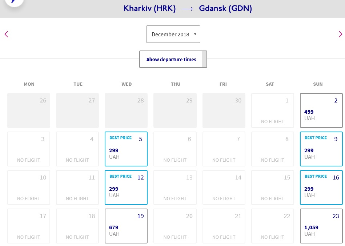Choose December 9 best price 299 UAH
Image resolution: width=345 pixels, height=246 pixels.
point(321,149)
